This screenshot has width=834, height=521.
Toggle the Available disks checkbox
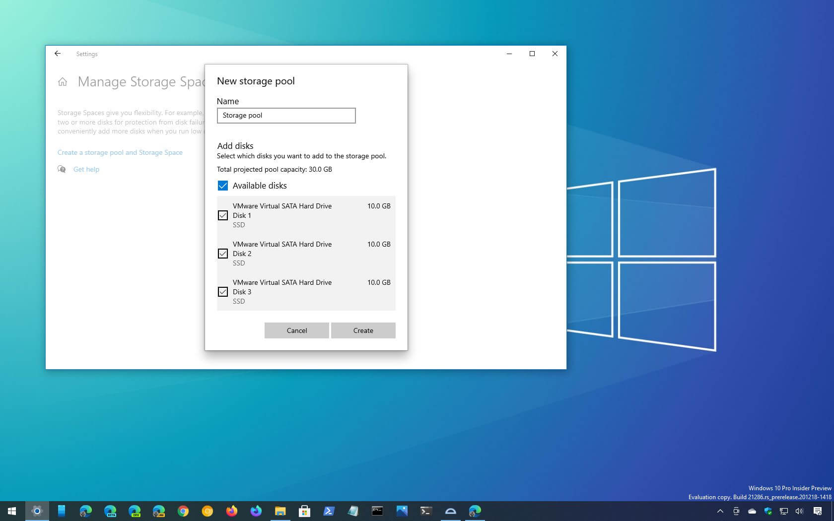click(223, 186)
